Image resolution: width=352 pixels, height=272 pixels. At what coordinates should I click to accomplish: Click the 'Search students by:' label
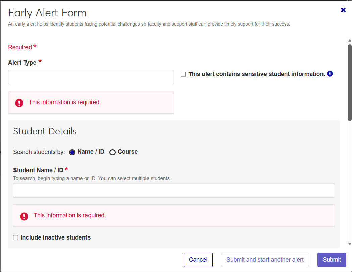(x=39, y=152)
